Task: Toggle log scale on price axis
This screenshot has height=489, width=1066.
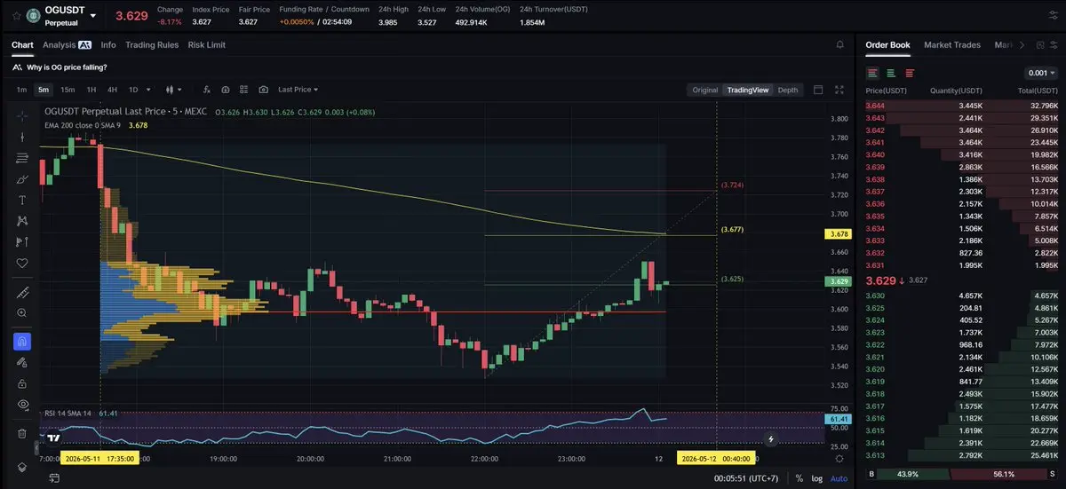Action: pyautogui.click(x=816, y=478)
